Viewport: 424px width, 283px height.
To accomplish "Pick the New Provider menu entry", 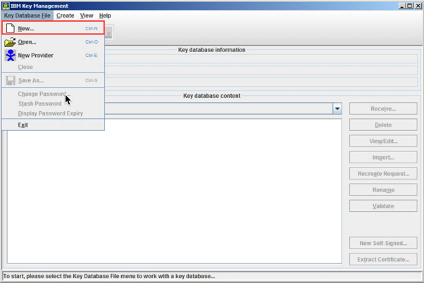I will click(x=53, y=55).
